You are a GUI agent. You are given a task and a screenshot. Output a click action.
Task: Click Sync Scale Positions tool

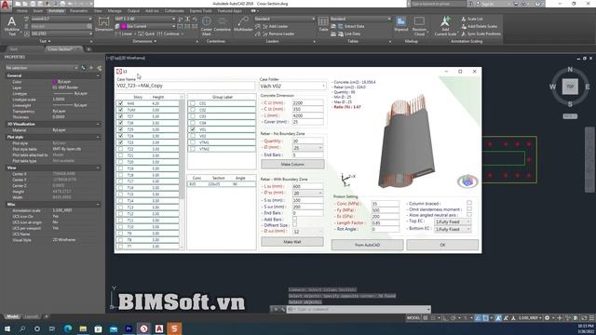pyautogui.click(x=481, y=33)
